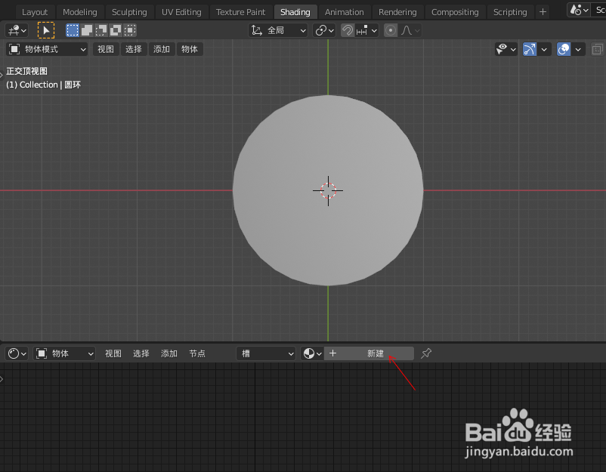Add a new workspace with plus
The height and width of the screenshot is (472, 606).
point(543,12)
